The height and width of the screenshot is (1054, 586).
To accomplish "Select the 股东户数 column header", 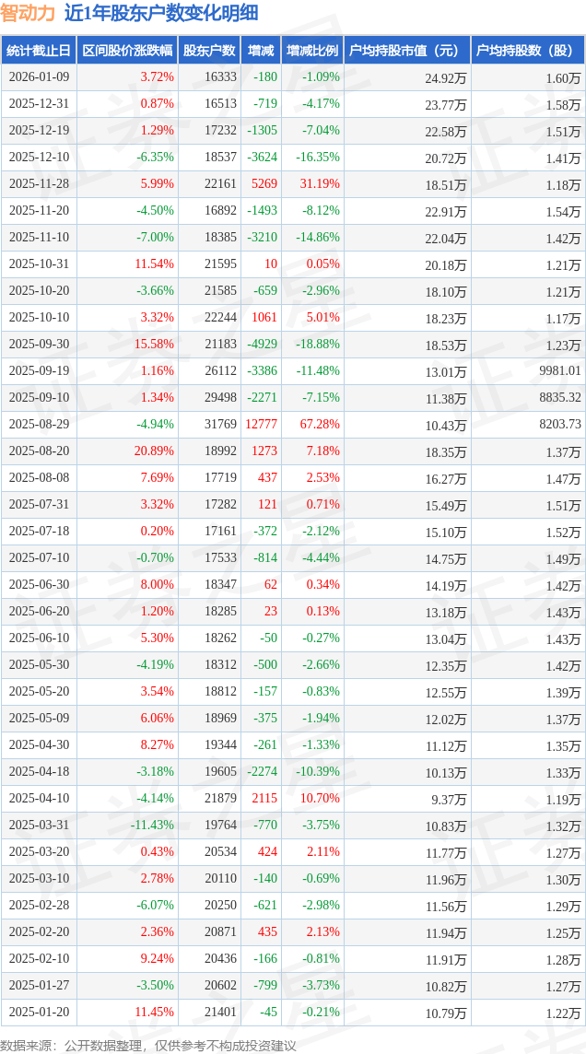I will pyautogui.click(x=209, y=51).
